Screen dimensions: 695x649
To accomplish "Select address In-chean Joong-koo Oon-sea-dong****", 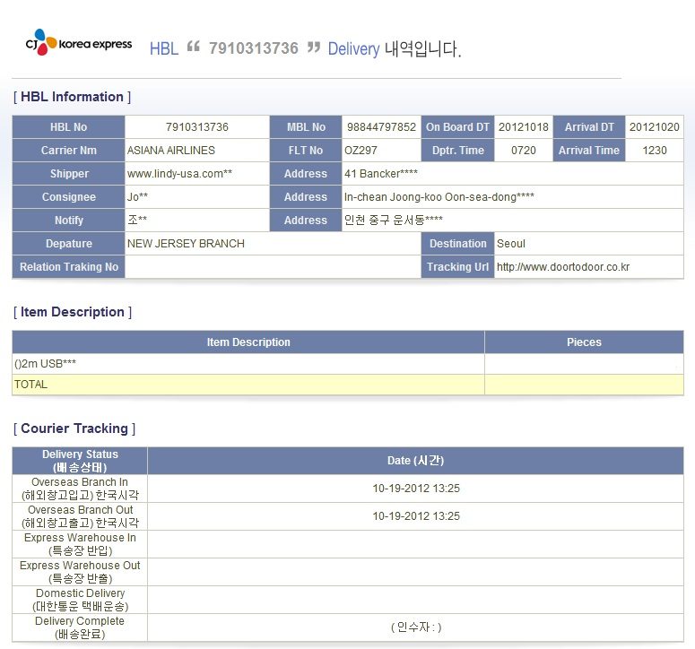I will coord(439,196).
